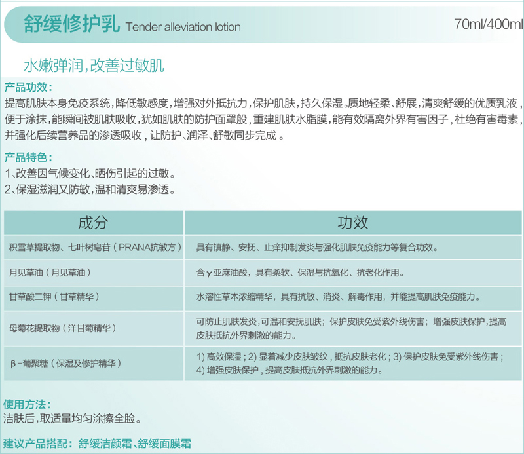Select the 月见草油 ingredient cell
Image resolution: width=524 pixels, height=454 pixels.
point(50,272)
